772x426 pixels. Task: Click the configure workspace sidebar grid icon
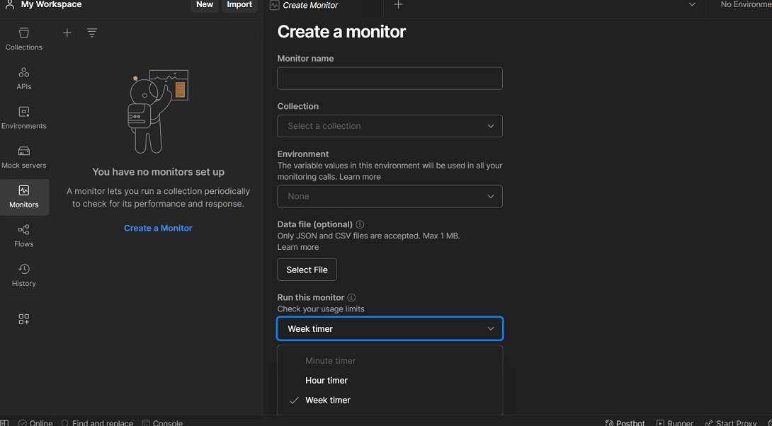click(x=24, y=319)
